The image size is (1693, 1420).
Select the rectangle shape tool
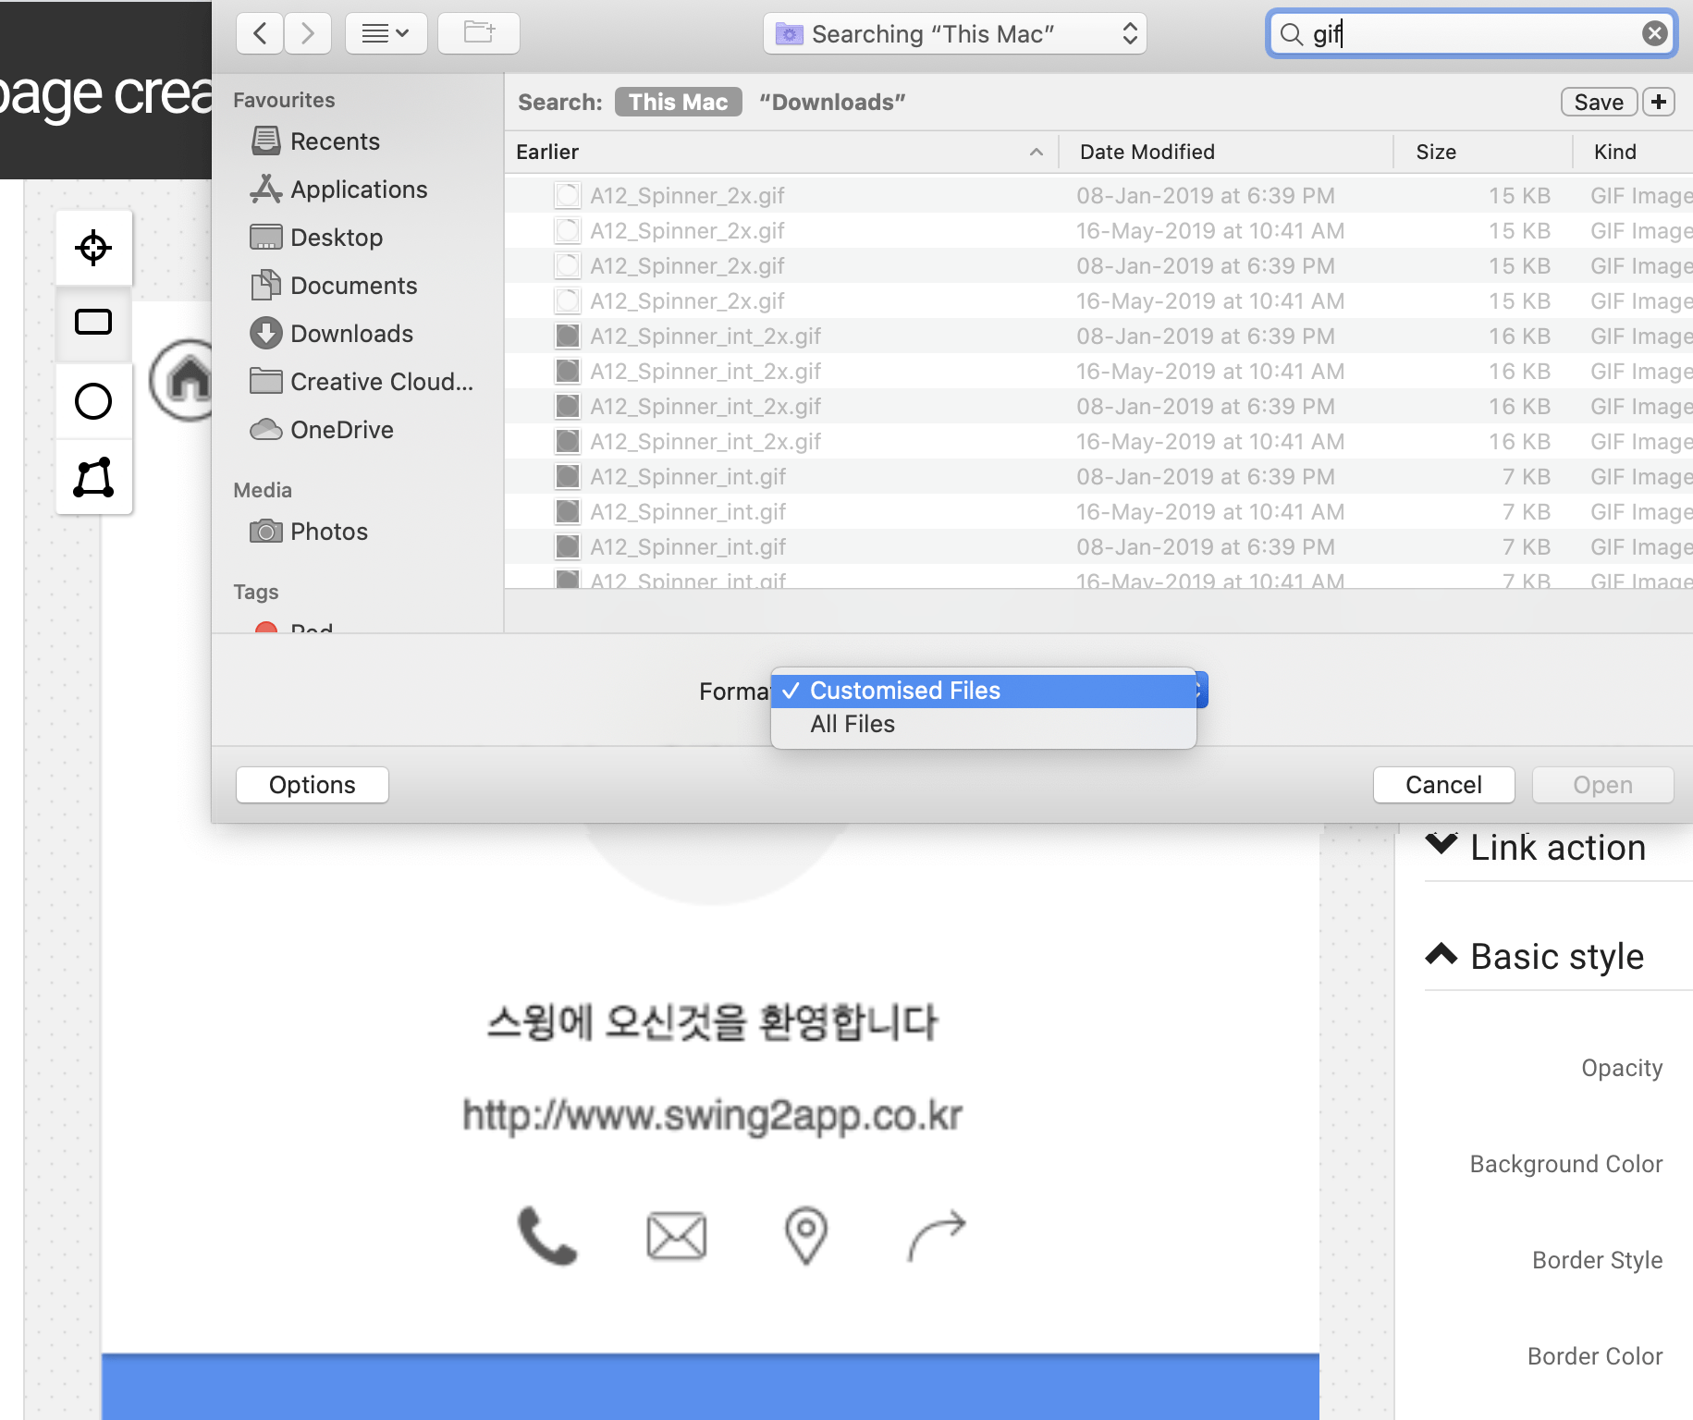[x=93, y=323]
